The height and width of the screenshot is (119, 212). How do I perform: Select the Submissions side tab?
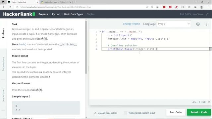tap(3, 64)
